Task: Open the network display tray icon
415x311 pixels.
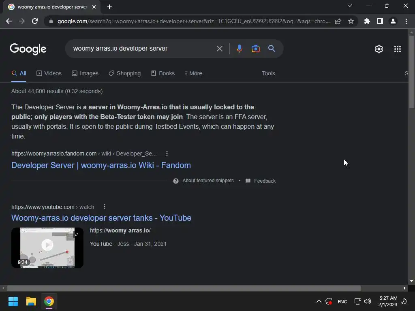Action: tap(357, 301)
